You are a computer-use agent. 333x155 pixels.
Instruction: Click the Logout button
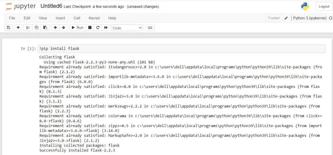click(324, 6)
